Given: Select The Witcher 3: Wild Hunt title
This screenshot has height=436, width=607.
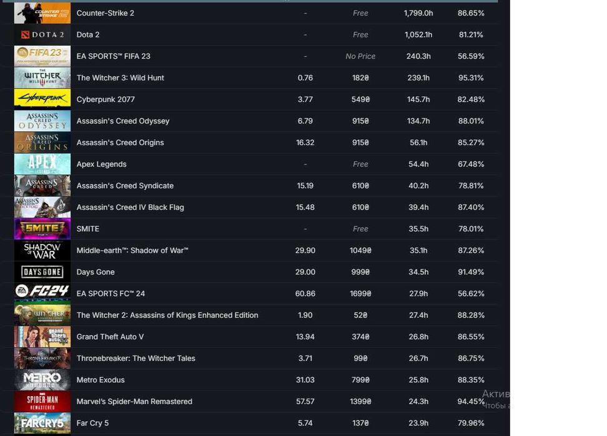Looking at the screenshot, I should [x=121, y=78].
